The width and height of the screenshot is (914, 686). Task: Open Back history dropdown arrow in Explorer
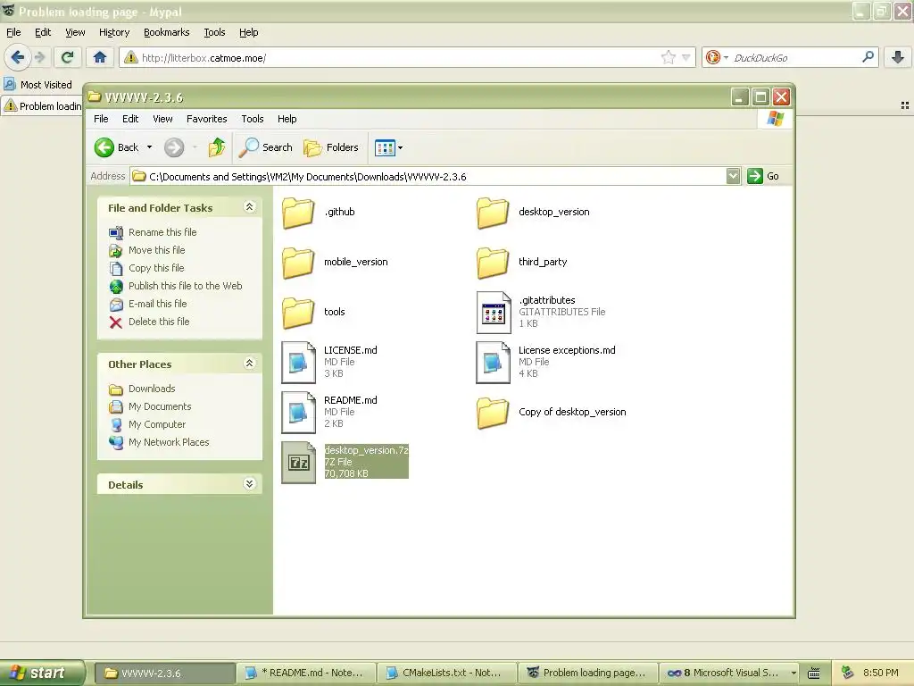click(149, 147)
